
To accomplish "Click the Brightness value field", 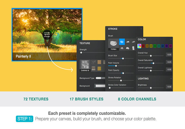I will (169, 87).
